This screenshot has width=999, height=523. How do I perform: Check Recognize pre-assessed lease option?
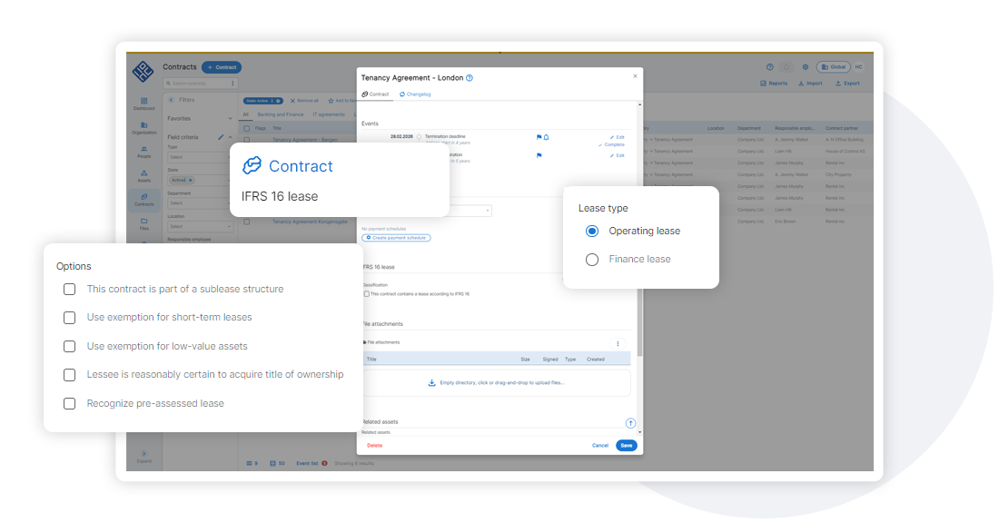click(69, 403)
